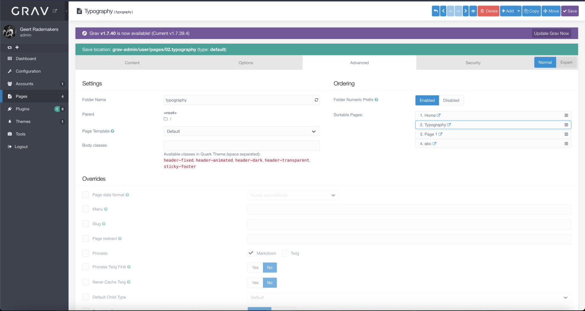The image size is (585, 311).
Task: Click the folder name regenerate icon
Action: coord(316,100)
